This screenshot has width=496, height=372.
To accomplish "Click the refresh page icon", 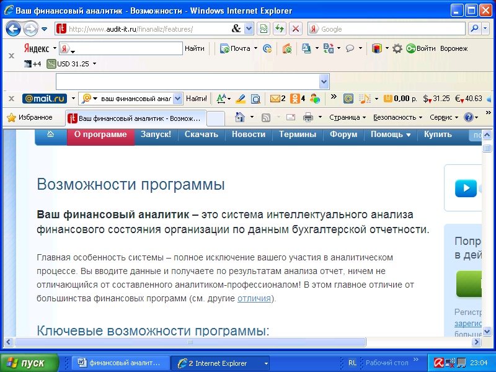I will (x=280, y=29).
